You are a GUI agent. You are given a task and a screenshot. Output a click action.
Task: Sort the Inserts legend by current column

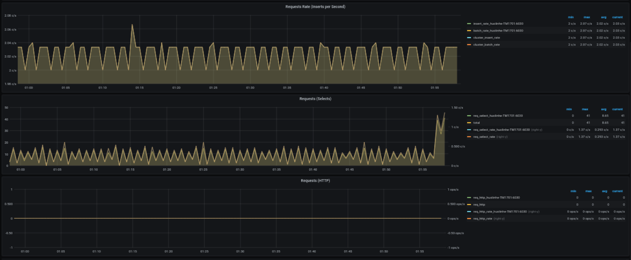point(617,17)
